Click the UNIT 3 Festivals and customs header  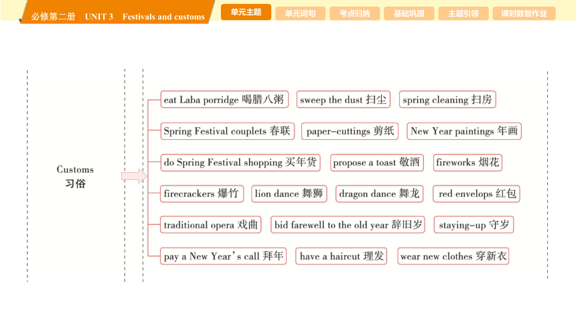(145, 17)
